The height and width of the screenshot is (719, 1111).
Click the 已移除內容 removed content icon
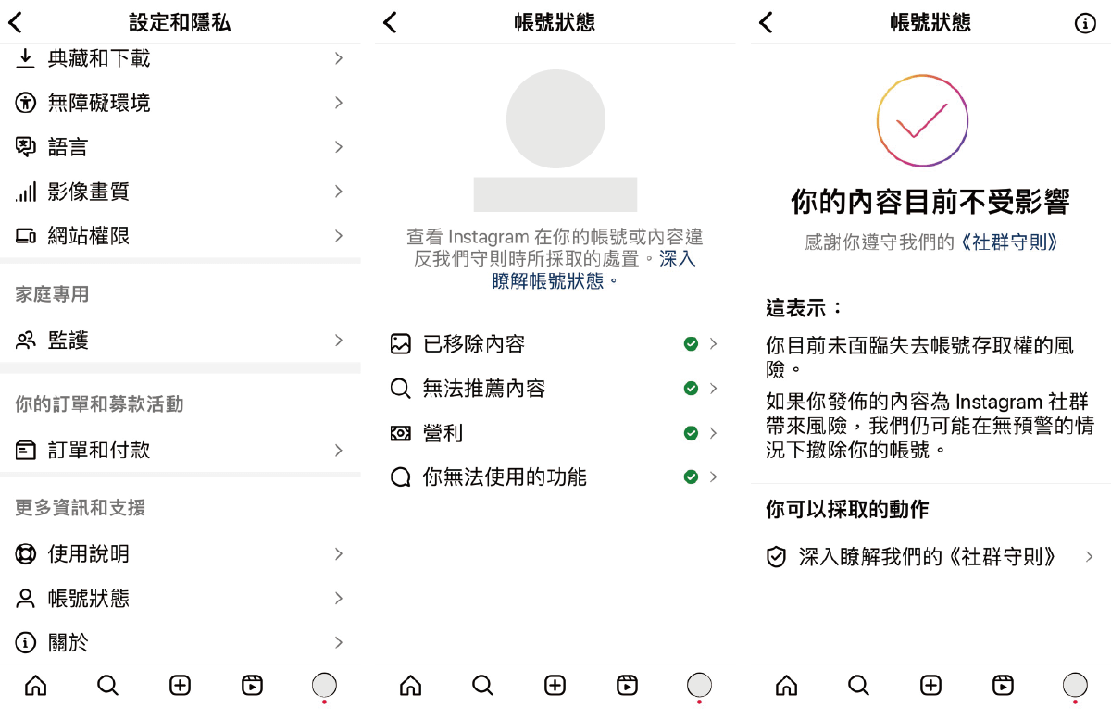(401, 342)
